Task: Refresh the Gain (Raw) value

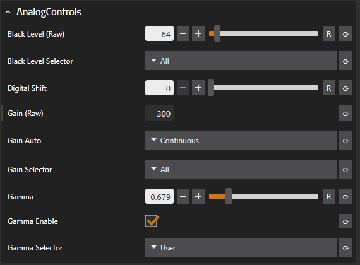Action: click(x=345, y=114)
